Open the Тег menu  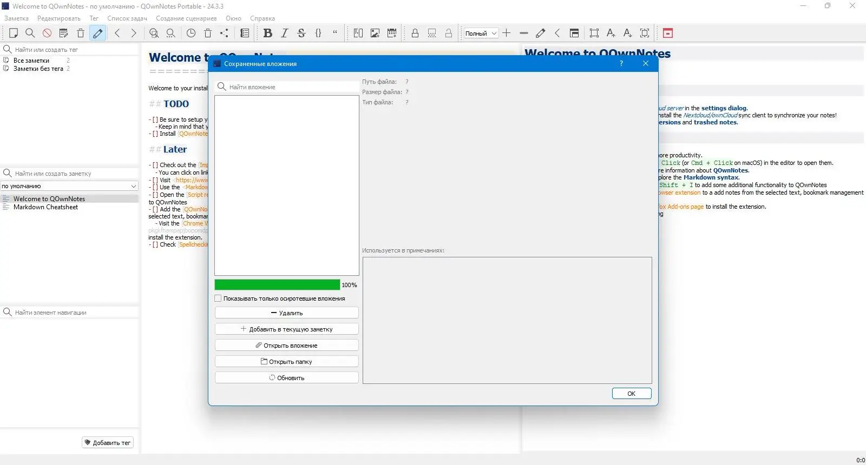94,18
